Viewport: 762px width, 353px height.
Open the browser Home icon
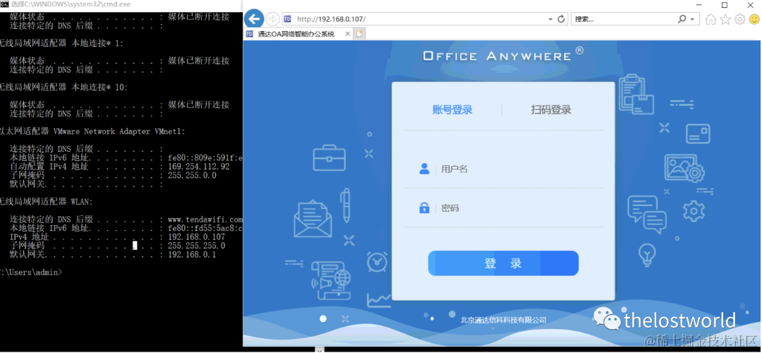click(x=710, y=20)
